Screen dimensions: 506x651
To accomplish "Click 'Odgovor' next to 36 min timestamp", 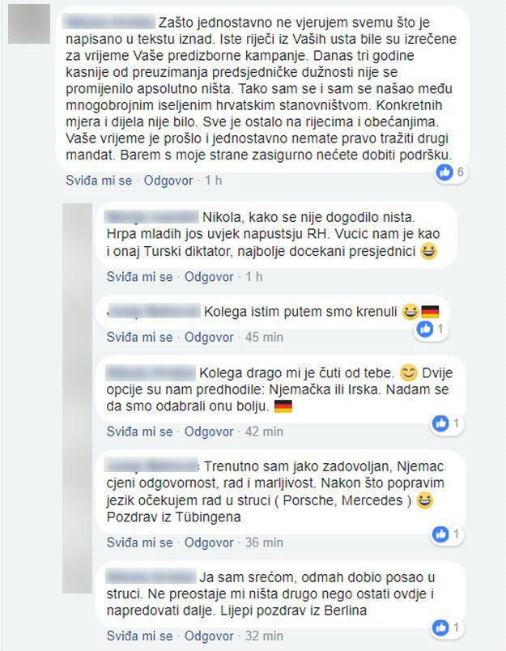I will click(209, 542).
